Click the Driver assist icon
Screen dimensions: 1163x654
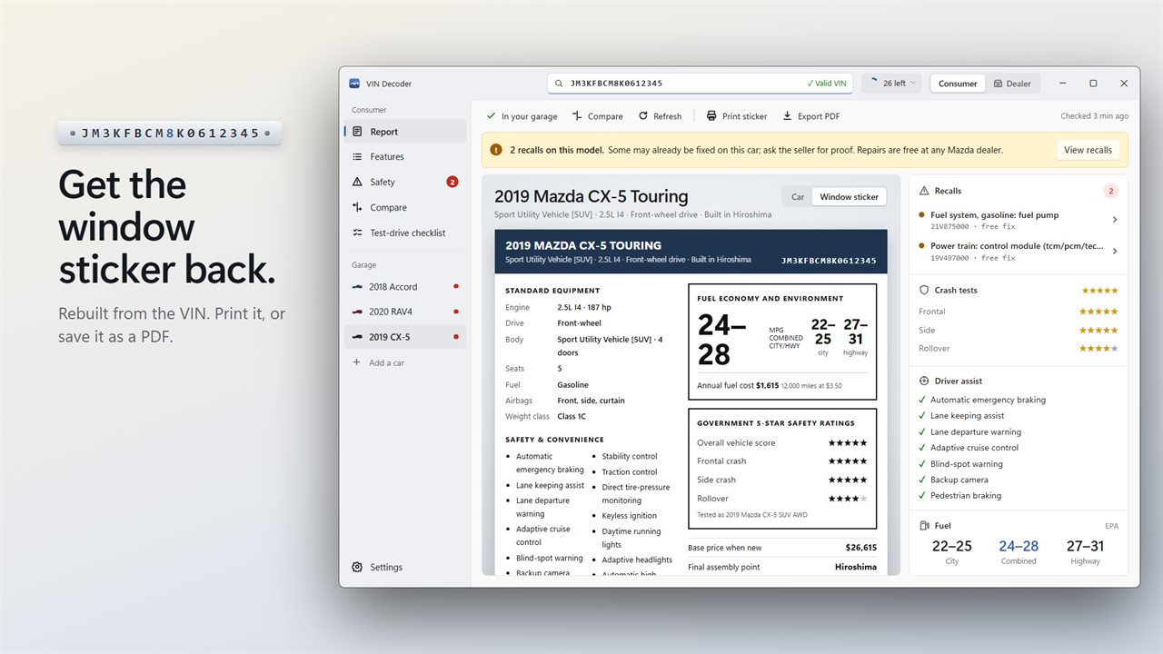click(x=925, y=381)
